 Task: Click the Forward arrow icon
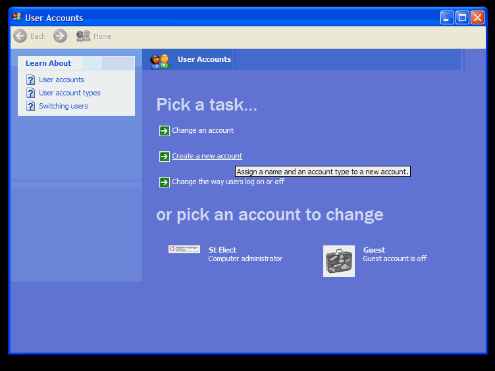[60, 36]
